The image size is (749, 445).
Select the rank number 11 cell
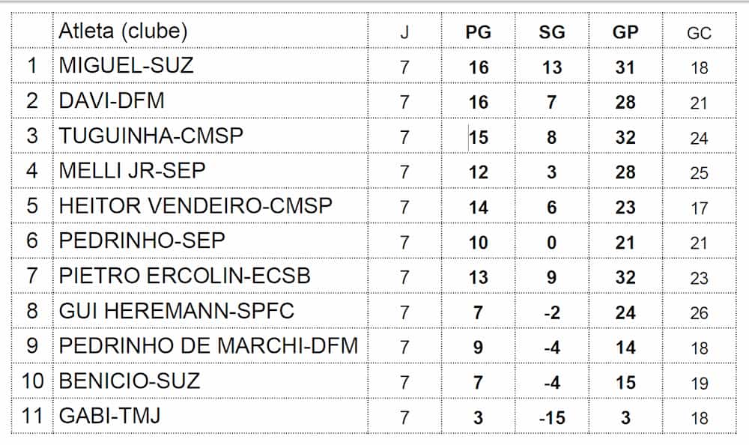pyautogui.click(x=32, y=416)
